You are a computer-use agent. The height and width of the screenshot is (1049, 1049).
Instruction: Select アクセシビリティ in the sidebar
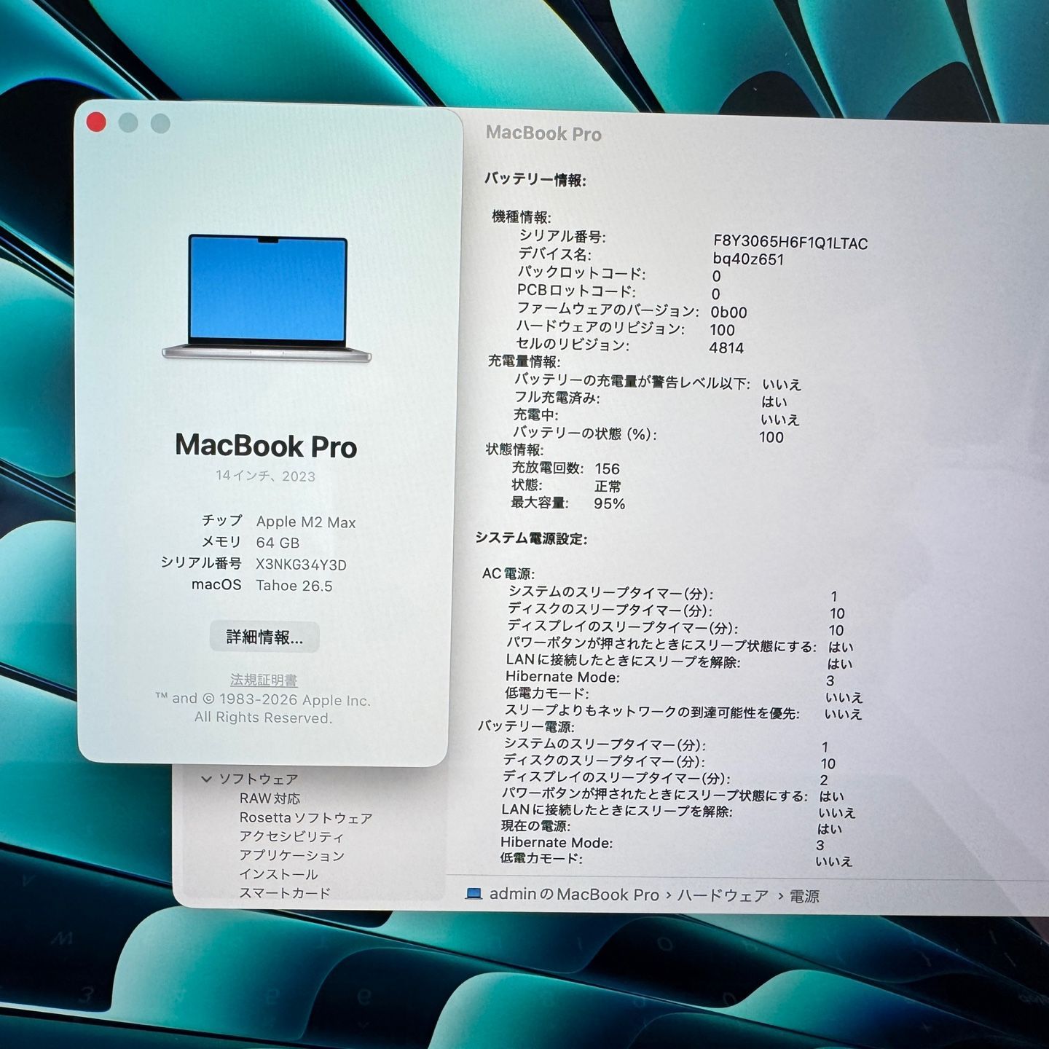click(x=291, y=836)
